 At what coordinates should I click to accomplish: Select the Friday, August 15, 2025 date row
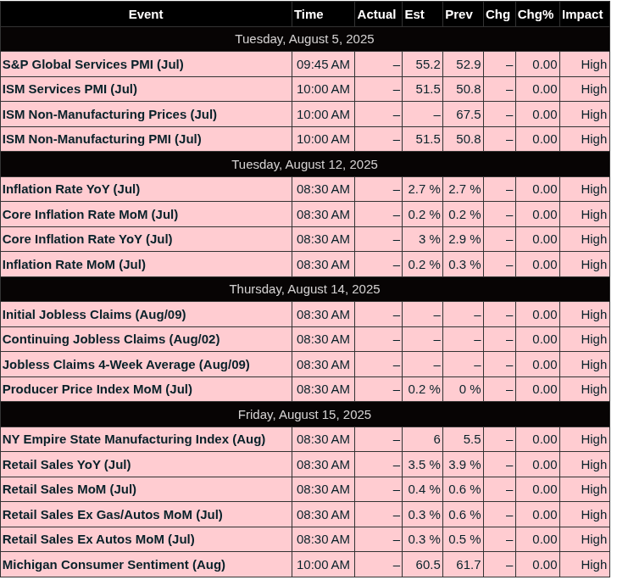tap(304, 415)
